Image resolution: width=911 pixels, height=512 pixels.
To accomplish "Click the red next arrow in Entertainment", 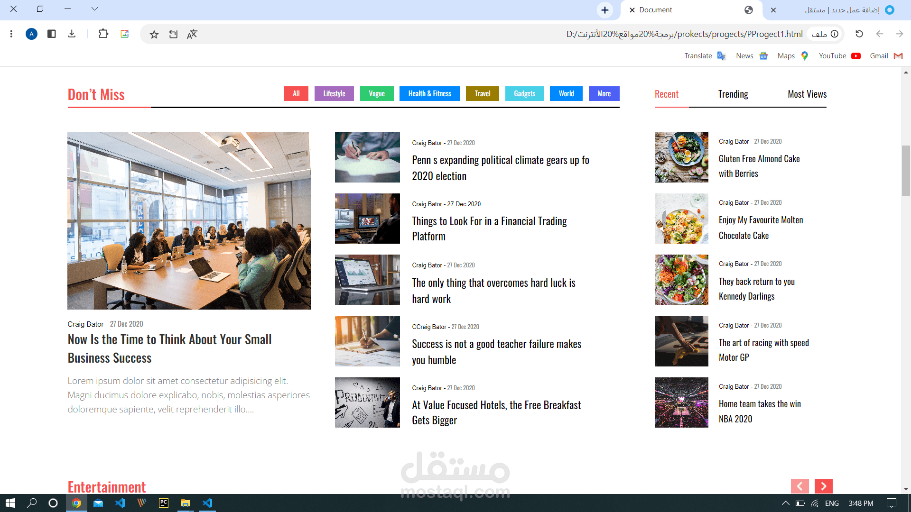I will (x=823, y=486).
